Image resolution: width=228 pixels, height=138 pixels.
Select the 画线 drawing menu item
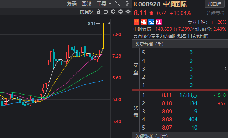[x=86, y=4]
